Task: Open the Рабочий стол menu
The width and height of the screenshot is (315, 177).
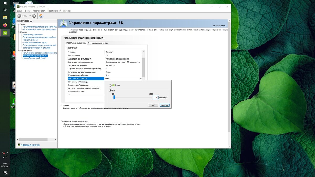Action: pos(39,11)
